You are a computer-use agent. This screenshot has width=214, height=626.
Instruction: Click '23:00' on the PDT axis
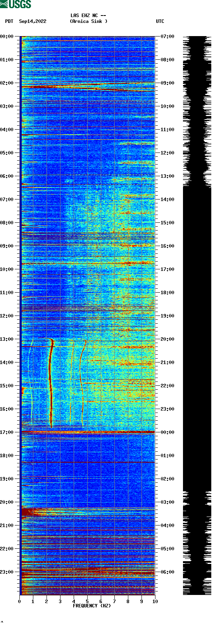7,572
